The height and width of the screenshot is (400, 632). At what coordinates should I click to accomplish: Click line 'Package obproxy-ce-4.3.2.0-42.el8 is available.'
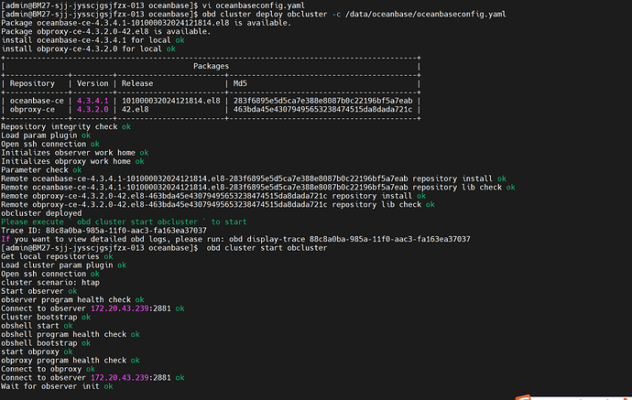click(106, 31)
